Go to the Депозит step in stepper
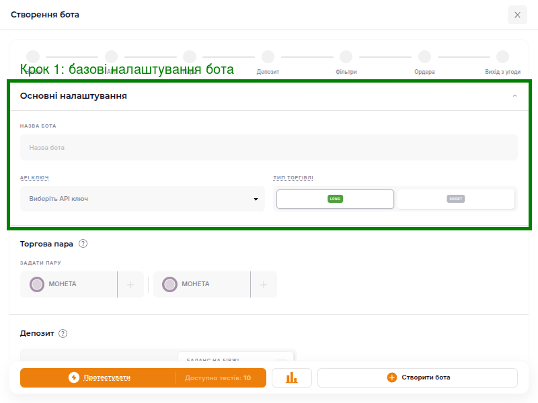The width and height of the screenshot is (538, 403). [x=268, y=62]
